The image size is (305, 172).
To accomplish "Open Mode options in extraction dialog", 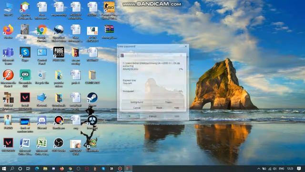I will pos(159,108).
